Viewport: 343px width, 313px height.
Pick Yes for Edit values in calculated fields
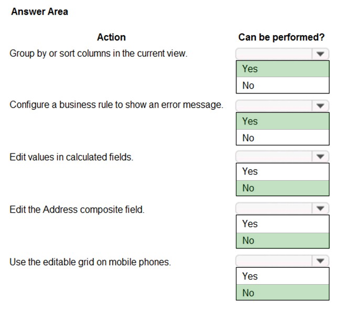click(x=283, y=172)
